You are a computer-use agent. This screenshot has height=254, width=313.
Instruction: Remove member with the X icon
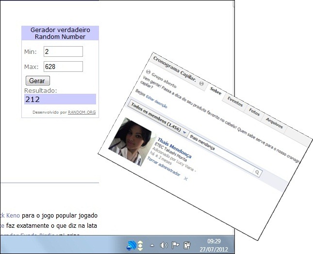pyautogui.click(x=186, y=178)
